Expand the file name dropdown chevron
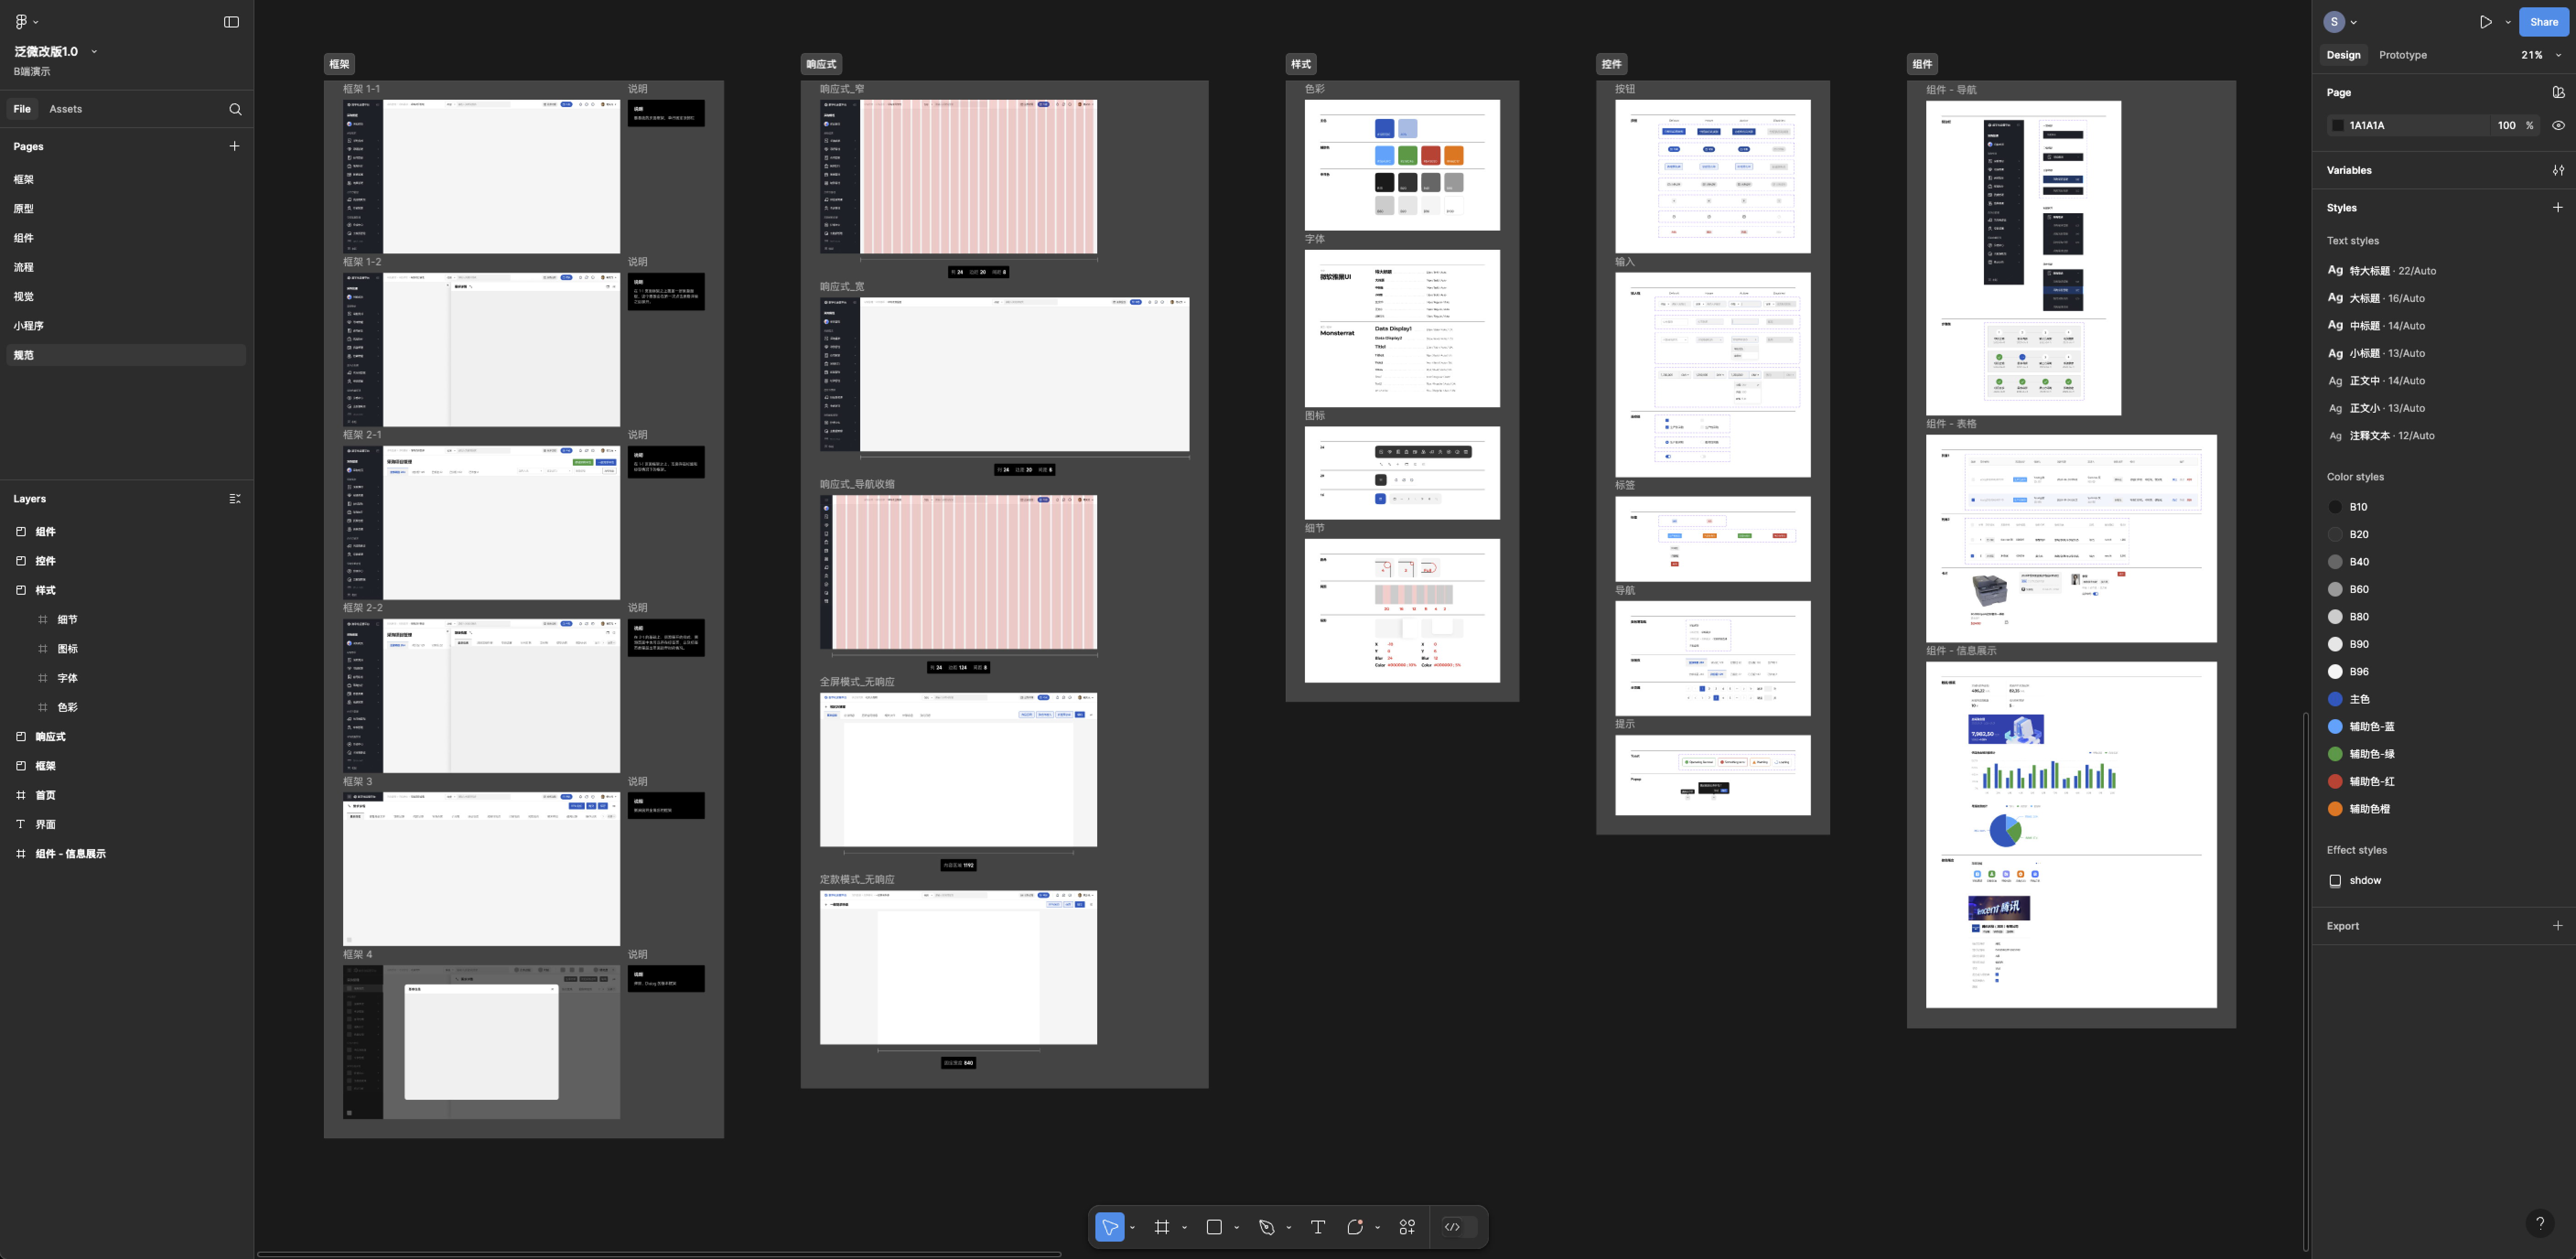The height and width of the screenshot is (1259, 2576). (94, 52)
